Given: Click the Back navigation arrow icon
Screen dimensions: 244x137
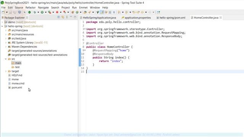Looking at the screenshot, I should [x=142, y=12].
